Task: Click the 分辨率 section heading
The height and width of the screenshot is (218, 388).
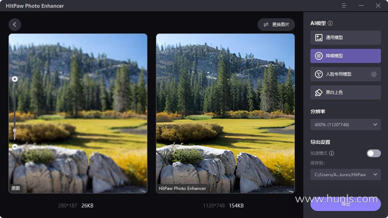Action: (318, 111)
